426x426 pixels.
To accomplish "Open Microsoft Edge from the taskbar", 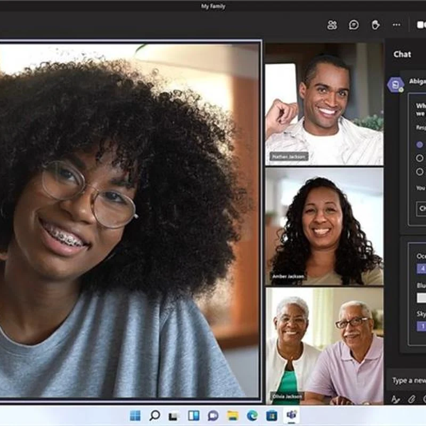I will [x=252, y=415].
